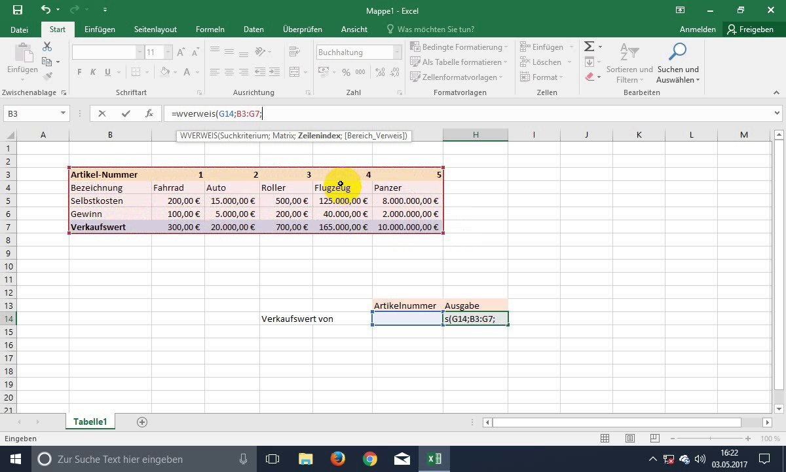Open Zellenformatvorlagen dropdown
Screen dimensions: 786x472
(457, 77)
